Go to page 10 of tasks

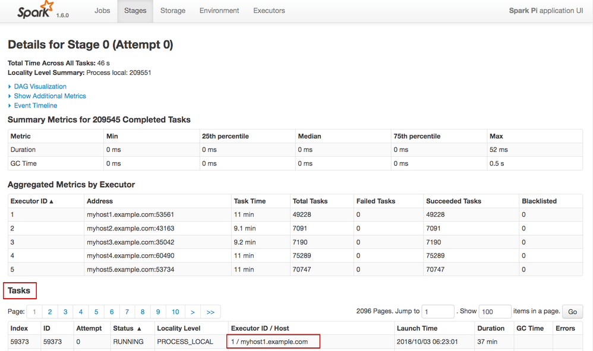(175, 312)
